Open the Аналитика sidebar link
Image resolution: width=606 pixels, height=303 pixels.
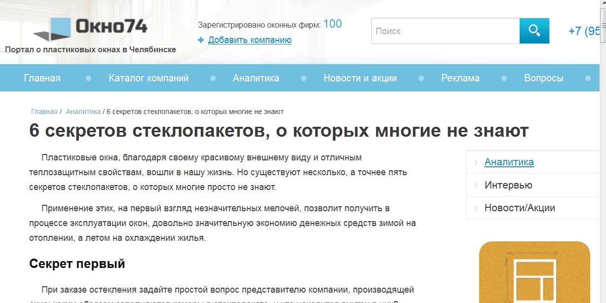pyautogui.click(x=509, y=162)
